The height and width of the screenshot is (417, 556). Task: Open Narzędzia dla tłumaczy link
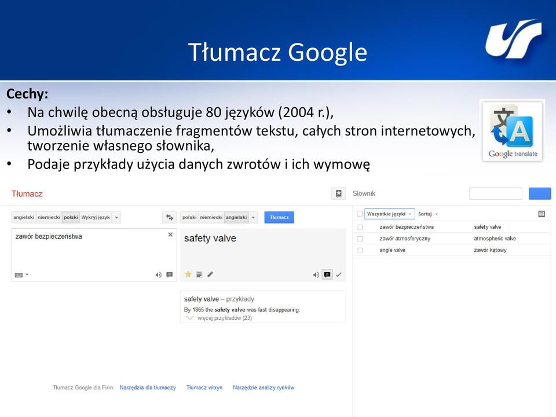click(148, 387)
